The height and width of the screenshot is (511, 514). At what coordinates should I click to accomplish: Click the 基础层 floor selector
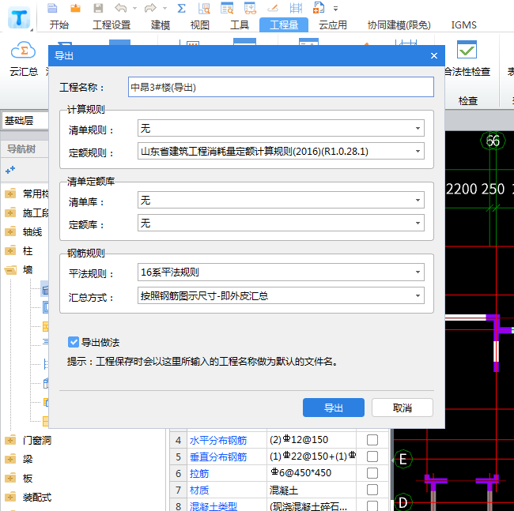25,121
